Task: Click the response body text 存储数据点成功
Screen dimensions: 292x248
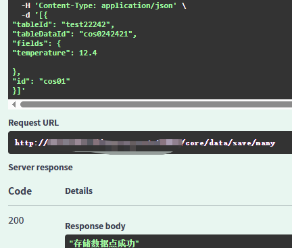Action: pyautogui.click(x=104, y=243)
